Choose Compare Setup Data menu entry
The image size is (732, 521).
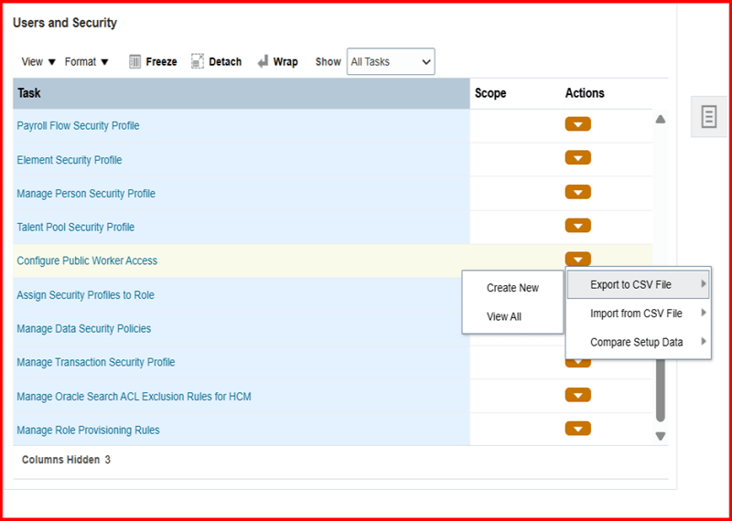(x=636, y=343)
